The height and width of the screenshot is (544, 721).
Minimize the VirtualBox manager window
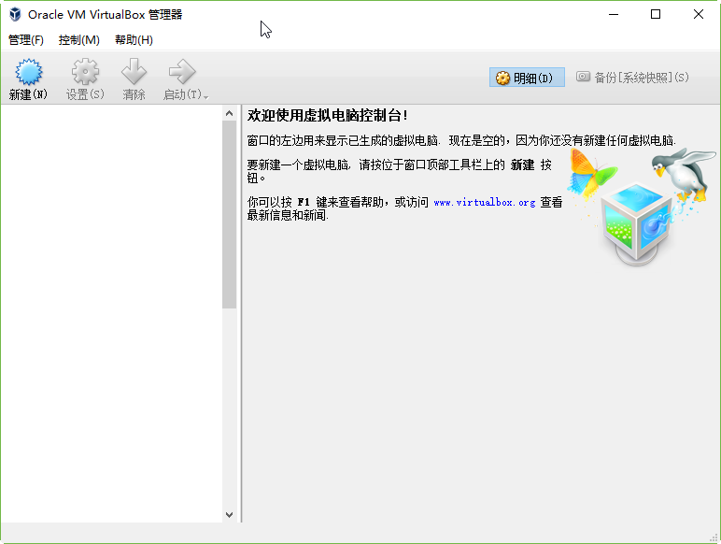tap(614, 14)
